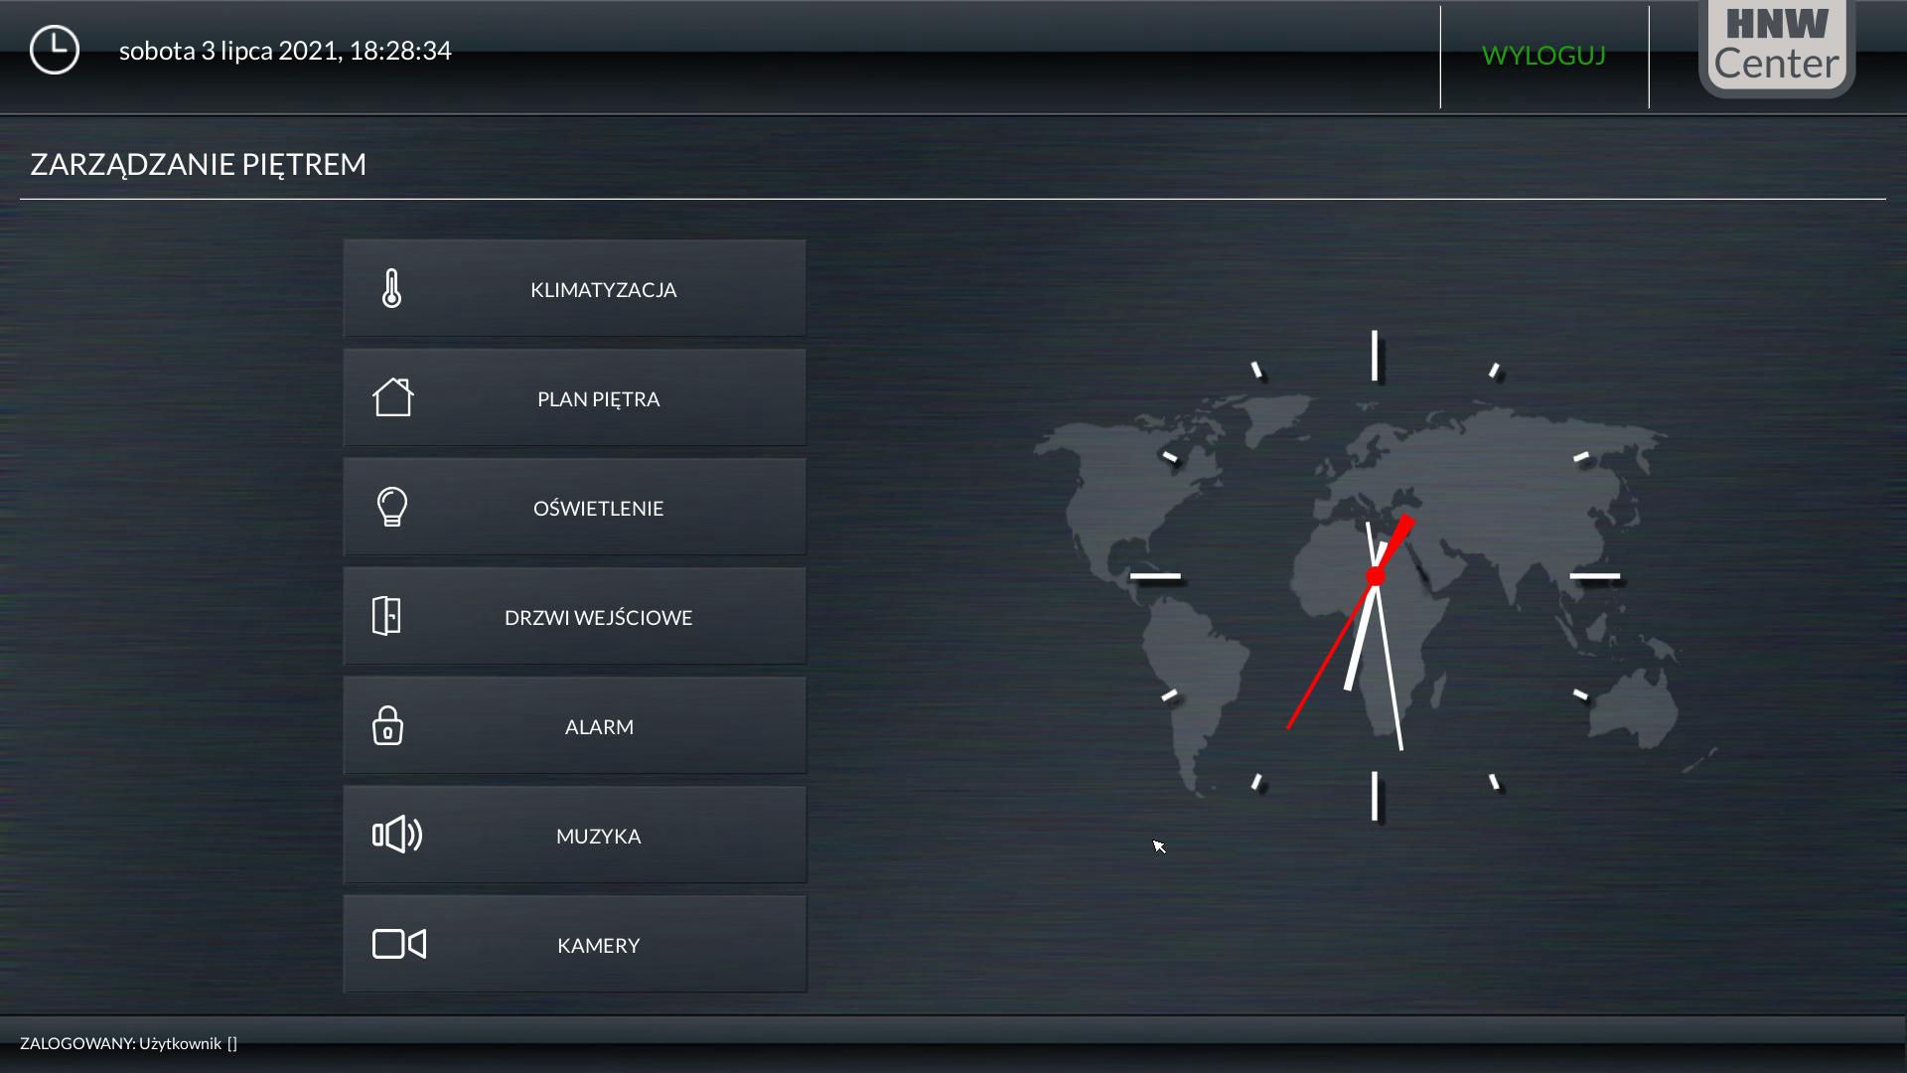Open the KLIMATYZACJA menu entry
This screenshot has height=1073, width=1907.
603,290
